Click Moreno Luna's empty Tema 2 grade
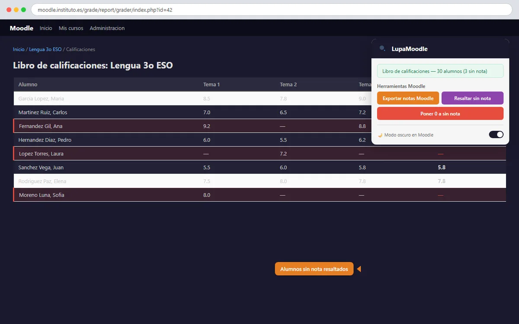 pyautogui.click(x=283, y=195)
